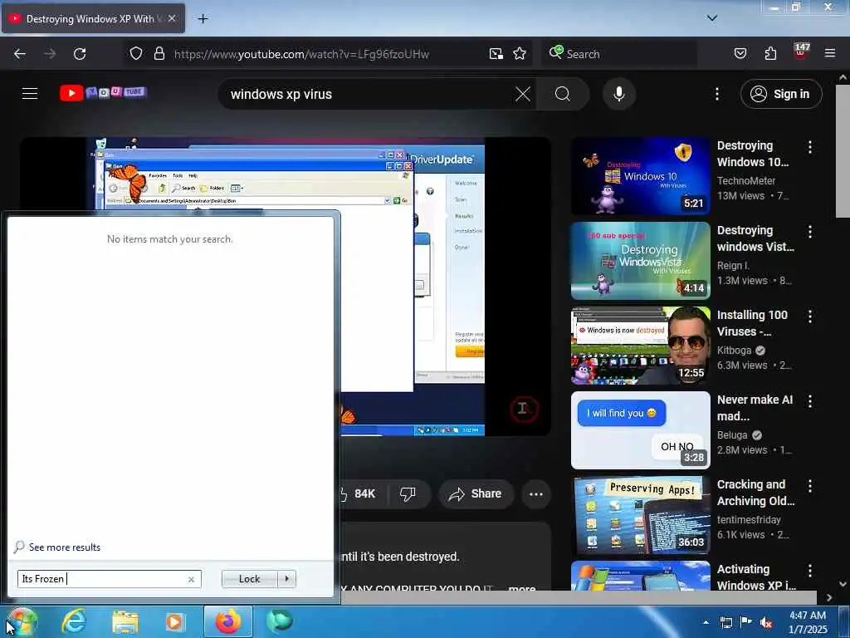The height and width of the screenshot is (638, 850).
Task: Open the Pocket save icon
Action: 740,54
